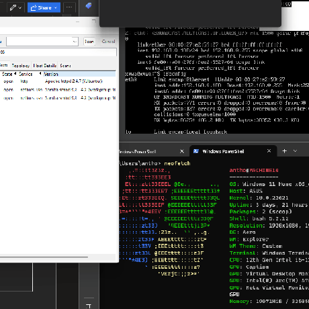Viewport: 309px width, 309px height.
Task: Switch to the Host Details tab
Action: point(45,66)
